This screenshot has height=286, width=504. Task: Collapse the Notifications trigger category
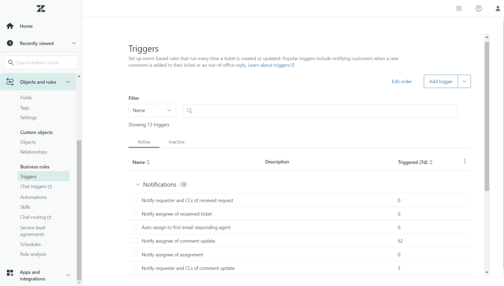coord(138,184)
